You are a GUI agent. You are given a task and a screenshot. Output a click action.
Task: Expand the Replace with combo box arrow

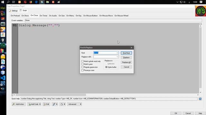coord(117,57)
